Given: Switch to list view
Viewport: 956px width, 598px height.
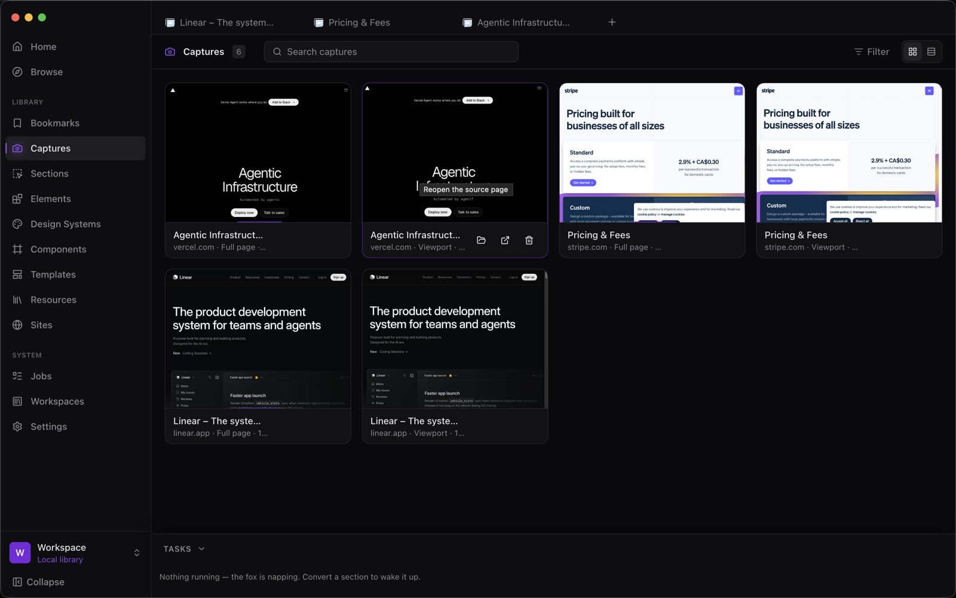Looking at the screenshot, I should 931,52.
